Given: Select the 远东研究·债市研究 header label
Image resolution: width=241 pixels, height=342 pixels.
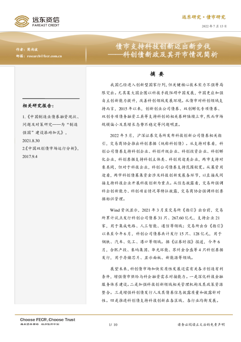Looking at the screenshot, I should [x=204, y=17].
